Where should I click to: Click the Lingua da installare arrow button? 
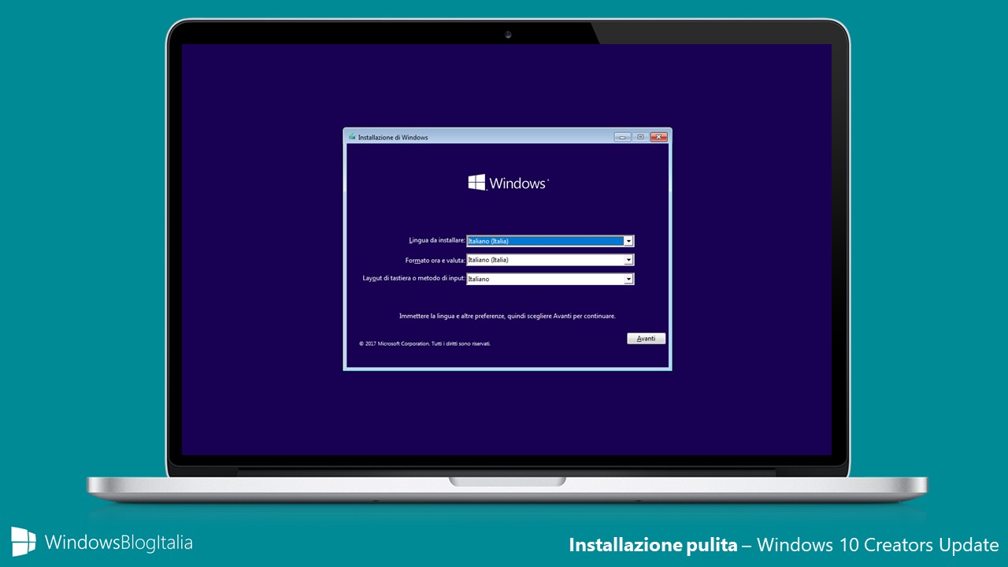tap(628, 241)
